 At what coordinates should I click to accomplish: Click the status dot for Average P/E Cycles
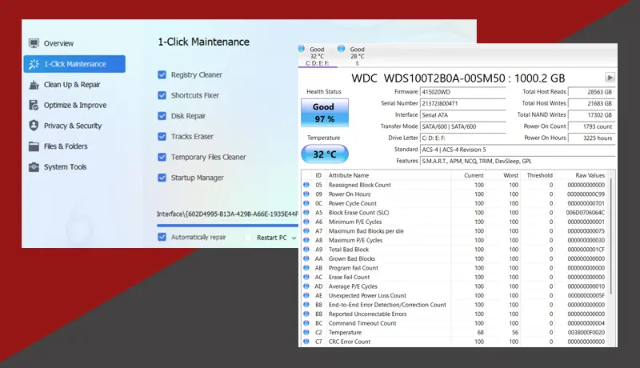(306, 286)
